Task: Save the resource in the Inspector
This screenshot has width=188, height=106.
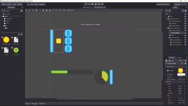Action: (173, 61)
